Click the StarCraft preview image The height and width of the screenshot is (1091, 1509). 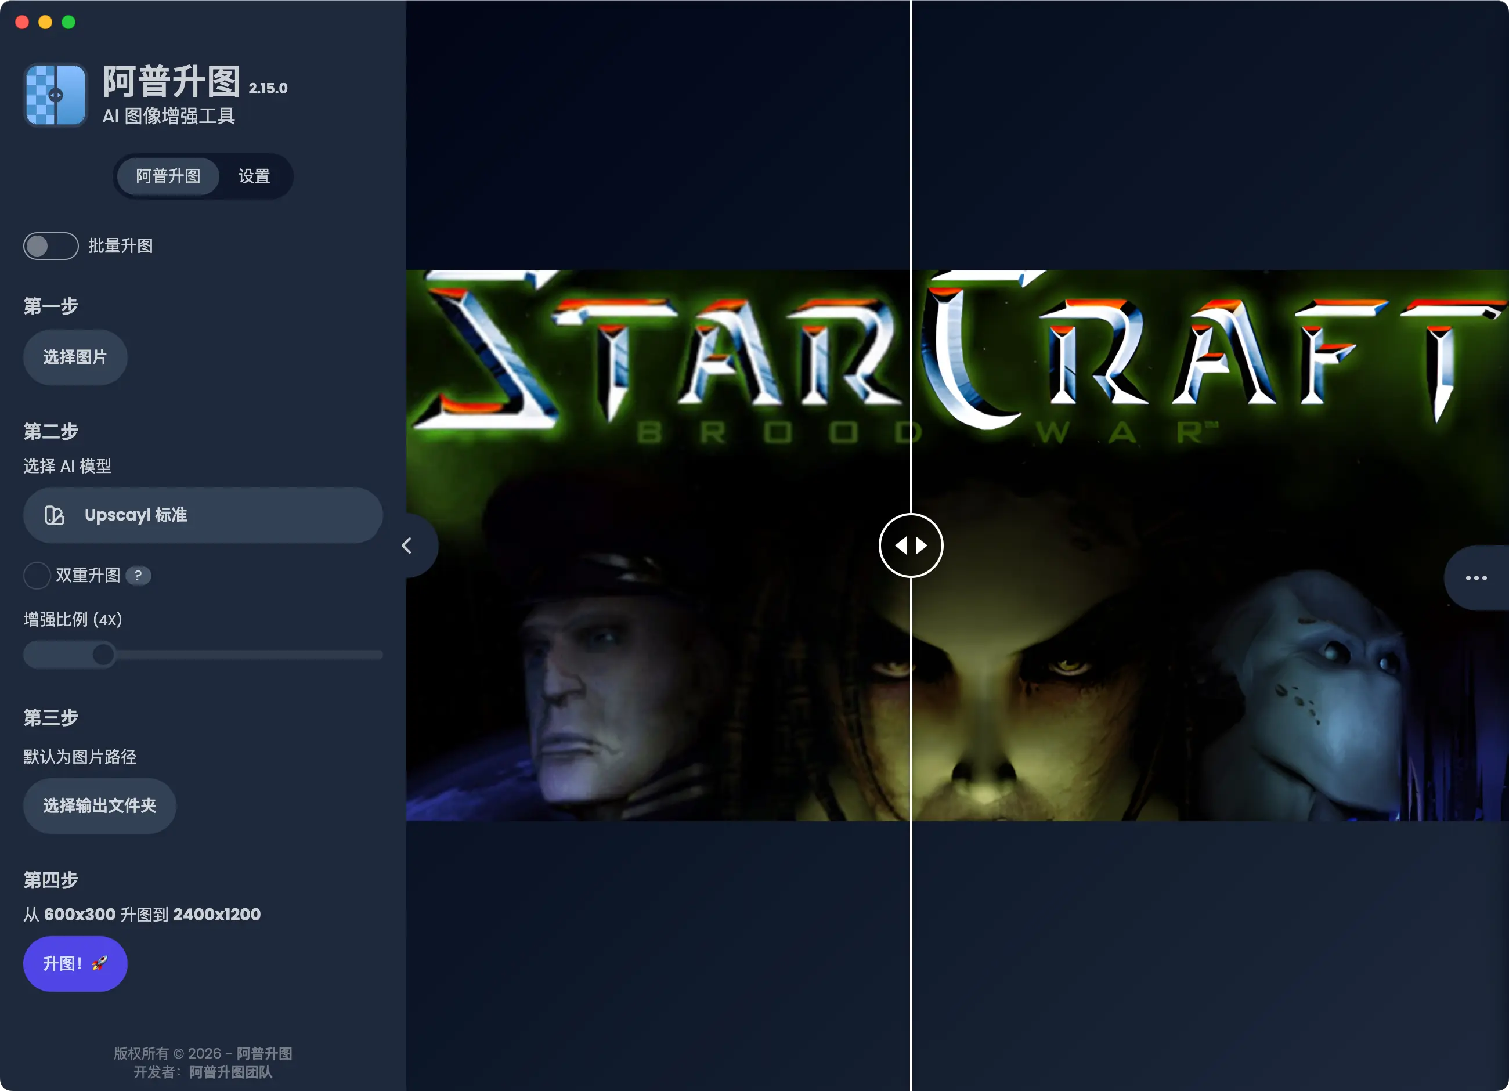(958, 545)
